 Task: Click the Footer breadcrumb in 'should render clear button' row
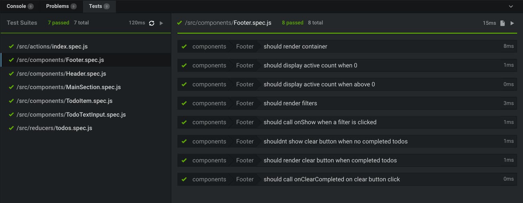245,160
